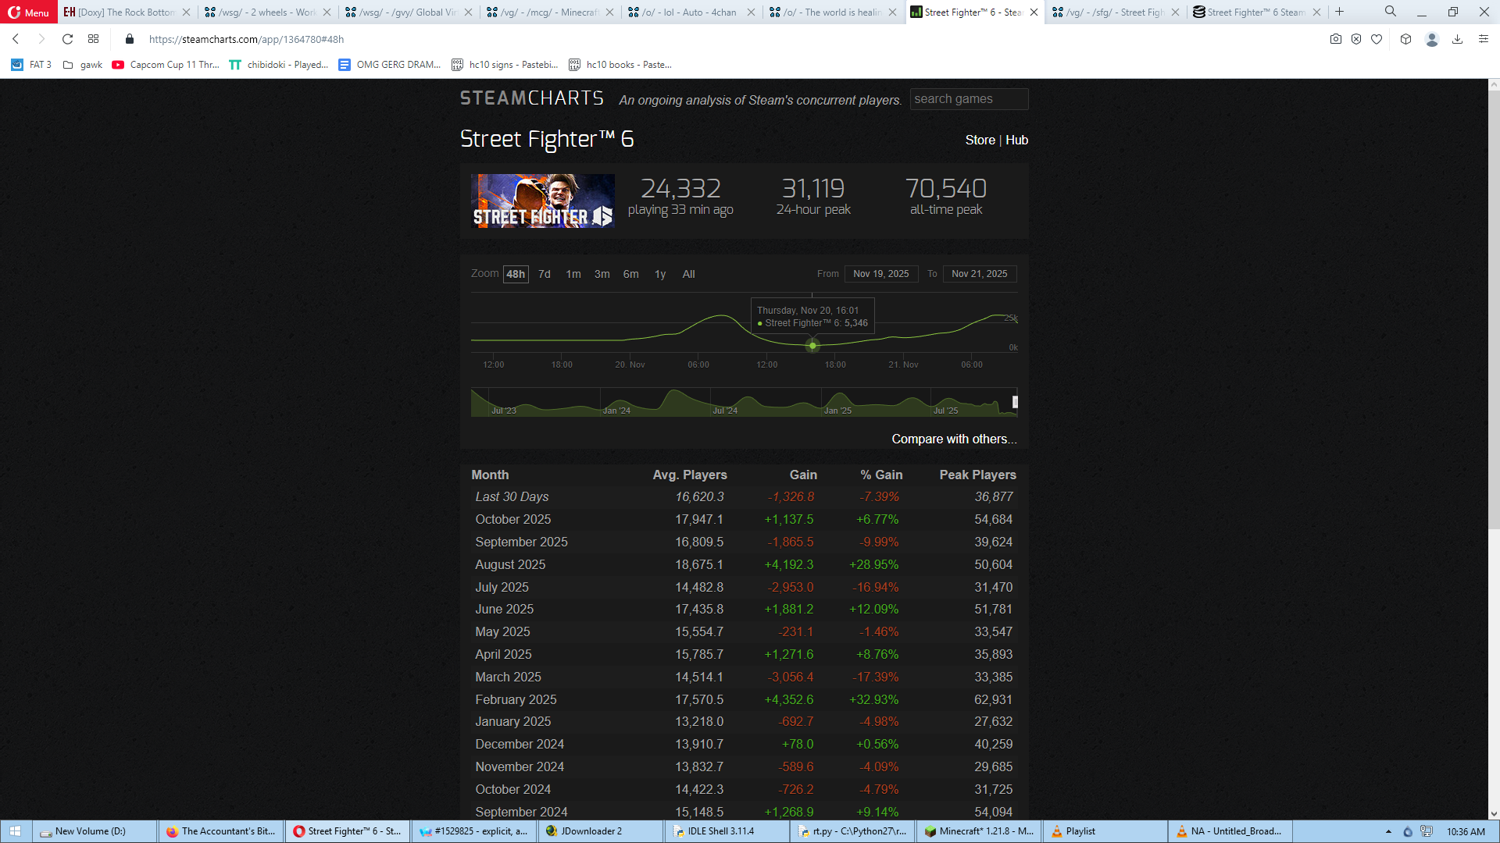This screenshot has height=843, width=1500.
Task: Open Windows Start button
Action: tap(16, 831)
